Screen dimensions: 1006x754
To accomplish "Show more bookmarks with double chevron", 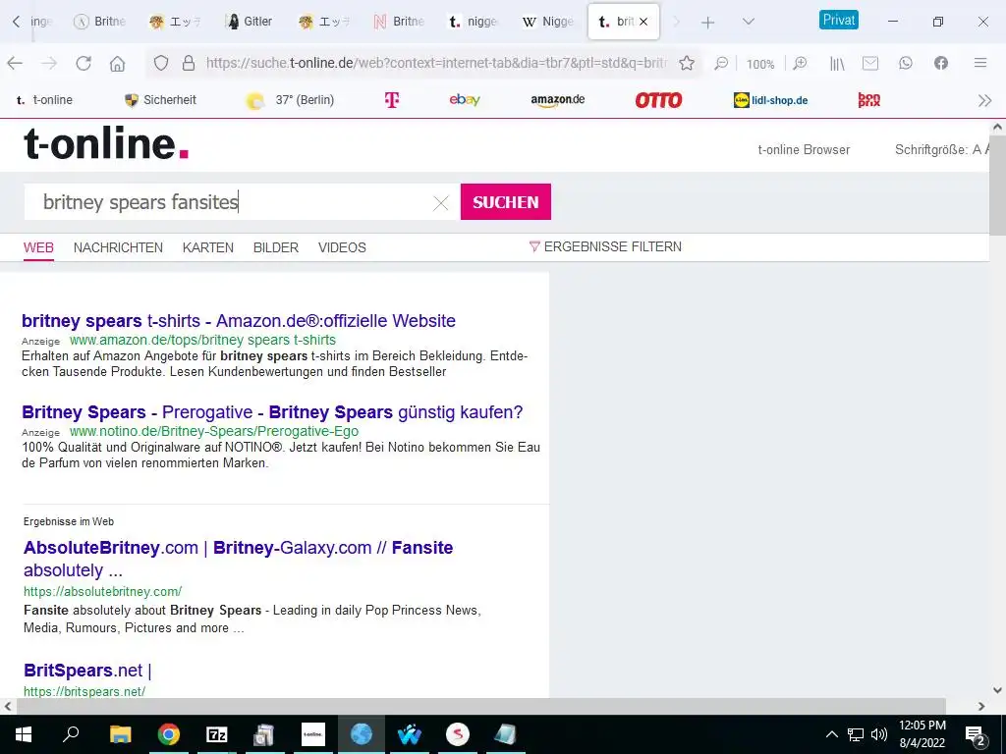I will coord(984,101).
